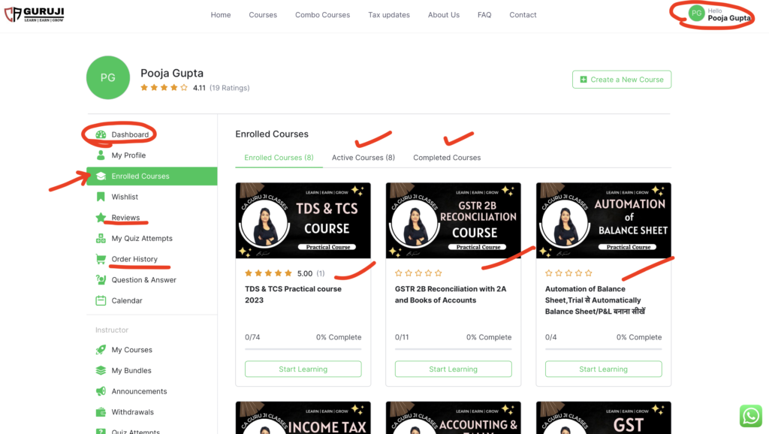Click the TDS & TCS course progress bar
This screenshot has width=769, height=434.
[x=303, y=348]
